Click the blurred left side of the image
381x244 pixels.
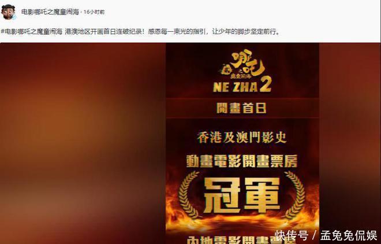83,143
